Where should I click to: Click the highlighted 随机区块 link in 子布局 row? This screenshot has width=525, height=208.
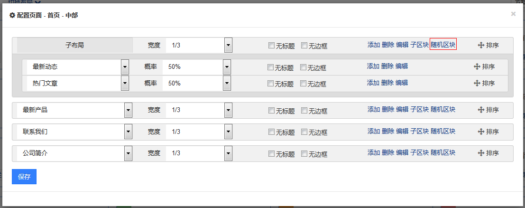pos(443,44)
